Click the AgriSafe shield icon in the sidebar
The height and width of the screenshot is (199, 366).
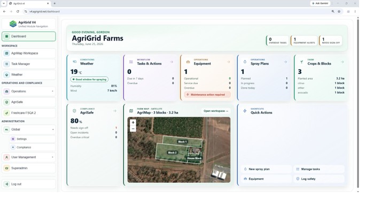click(6, 102)
